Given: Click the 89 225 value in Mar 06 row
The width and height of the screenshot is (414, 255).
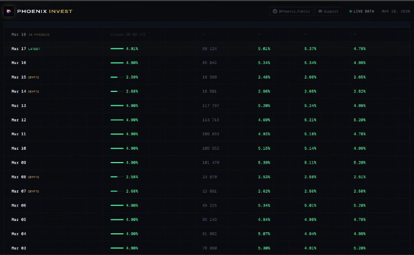Looking at the screenshot, I should click(210, 205).
